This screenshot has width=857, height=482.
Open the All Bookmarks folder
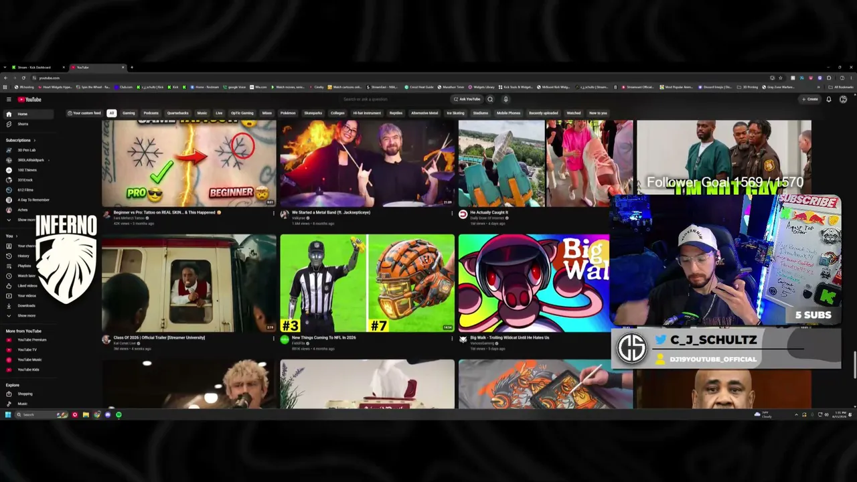pos(842,87)
